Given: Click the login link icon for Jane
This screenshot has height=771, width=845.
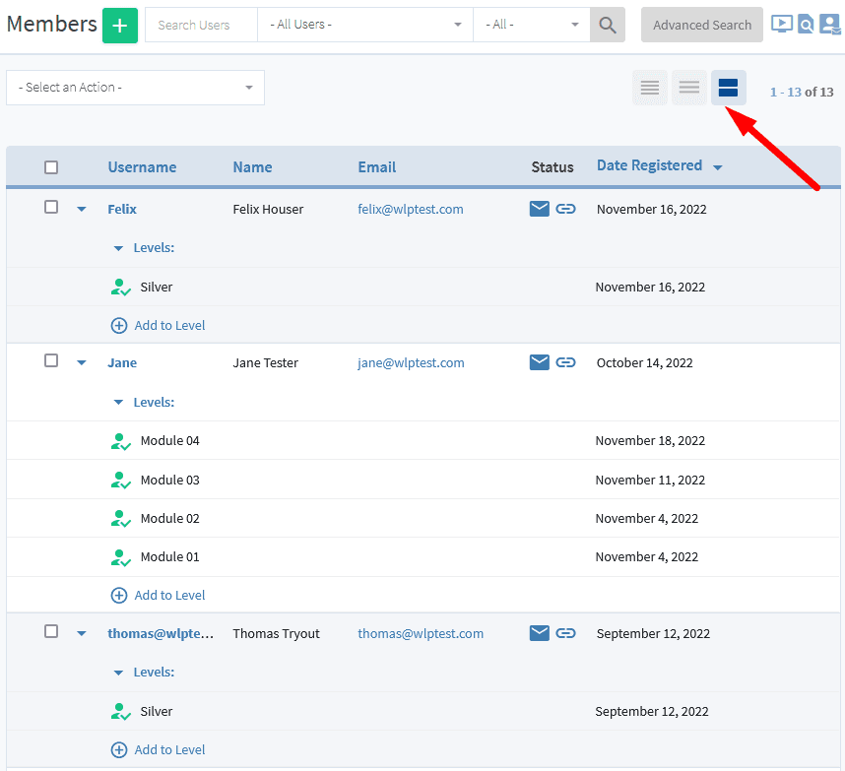Looking at the screenshot, I should [x=566, y=362].
